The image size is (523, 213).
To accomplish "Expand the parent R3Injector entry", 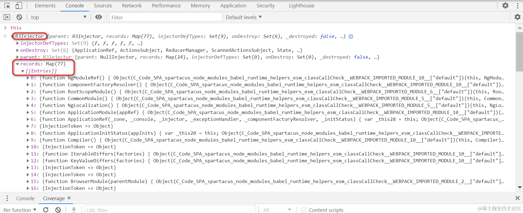I will point(18,57).
